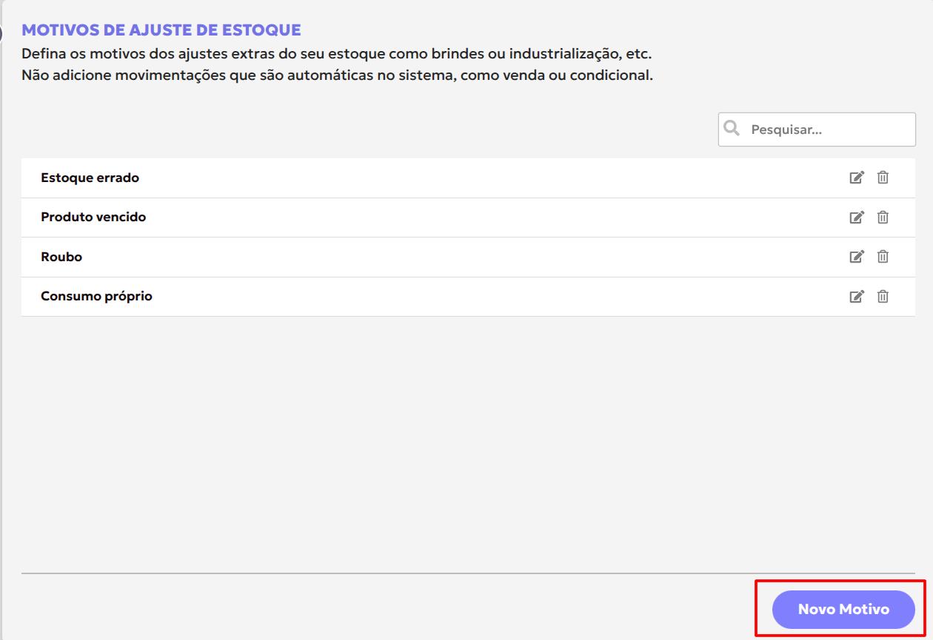
Task: Delete the Estoque errado reason
Action: coord(883,178)
